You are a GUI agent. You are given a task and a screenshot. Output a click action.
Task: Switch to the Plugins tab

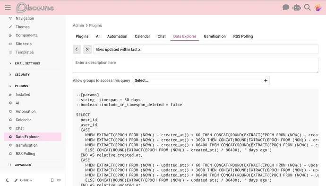tap(82, 36)
